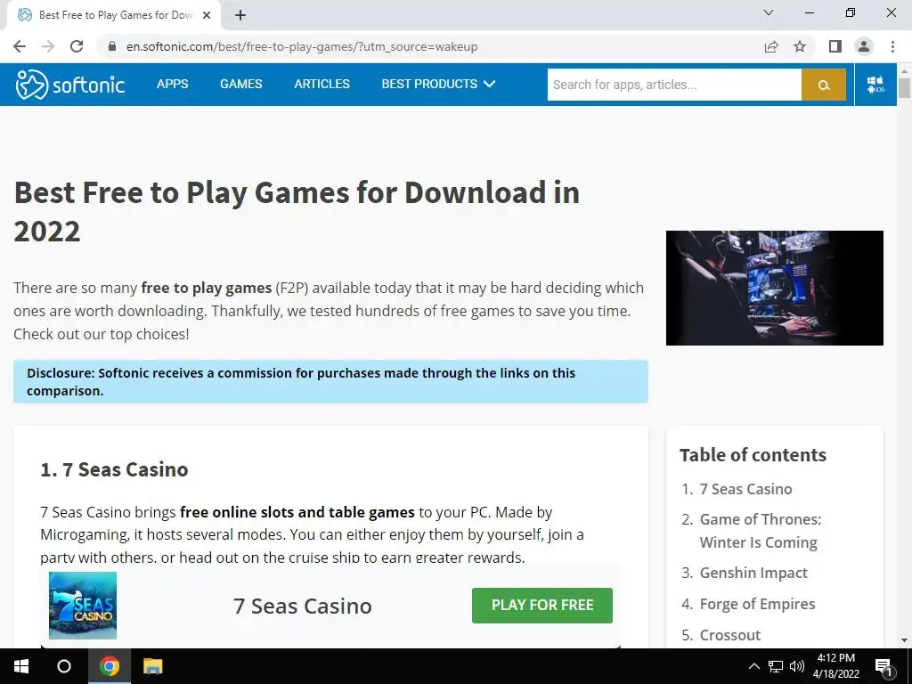Share this page via the share icon
Viewport: 912px width, 684px height.
(771, 46)
